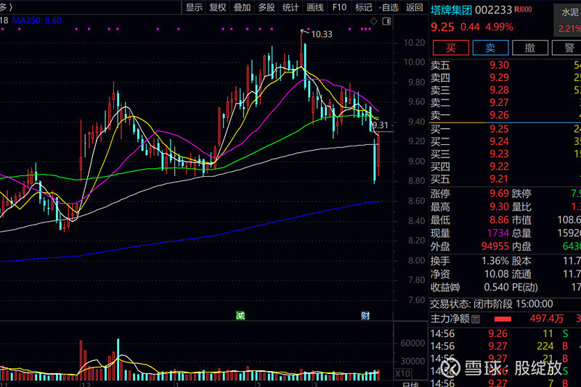
Task: Click 卖五 price 9.30
Action: click(499, 65)
